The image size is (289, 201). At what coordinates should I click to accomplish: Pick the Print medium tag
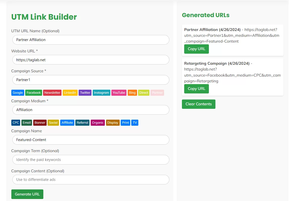pos(125,123)
